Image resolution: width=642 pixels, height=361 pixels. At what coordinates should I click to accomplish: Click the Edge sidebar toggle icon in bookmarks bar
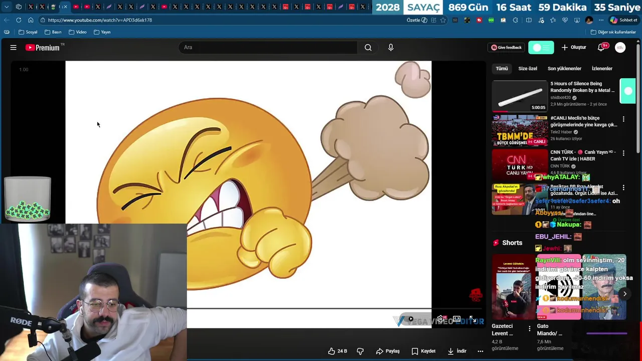click(x=7, y=32)
